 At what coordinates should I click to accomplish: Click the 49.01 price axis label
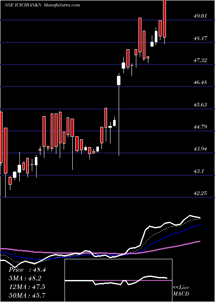point(200,16)
